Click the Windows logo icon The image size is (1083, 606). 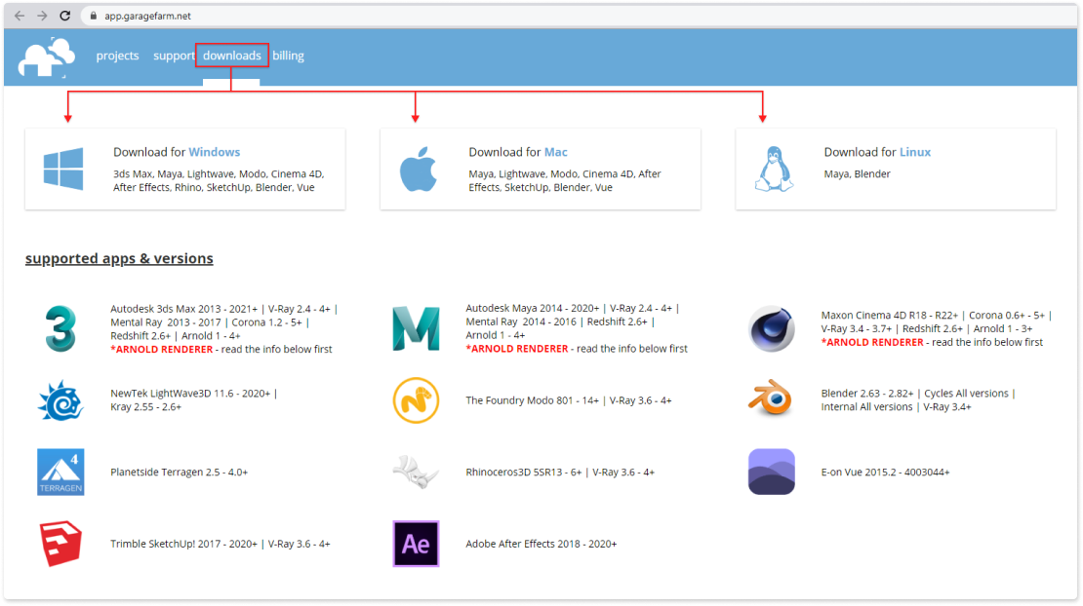tap(62, 169)
